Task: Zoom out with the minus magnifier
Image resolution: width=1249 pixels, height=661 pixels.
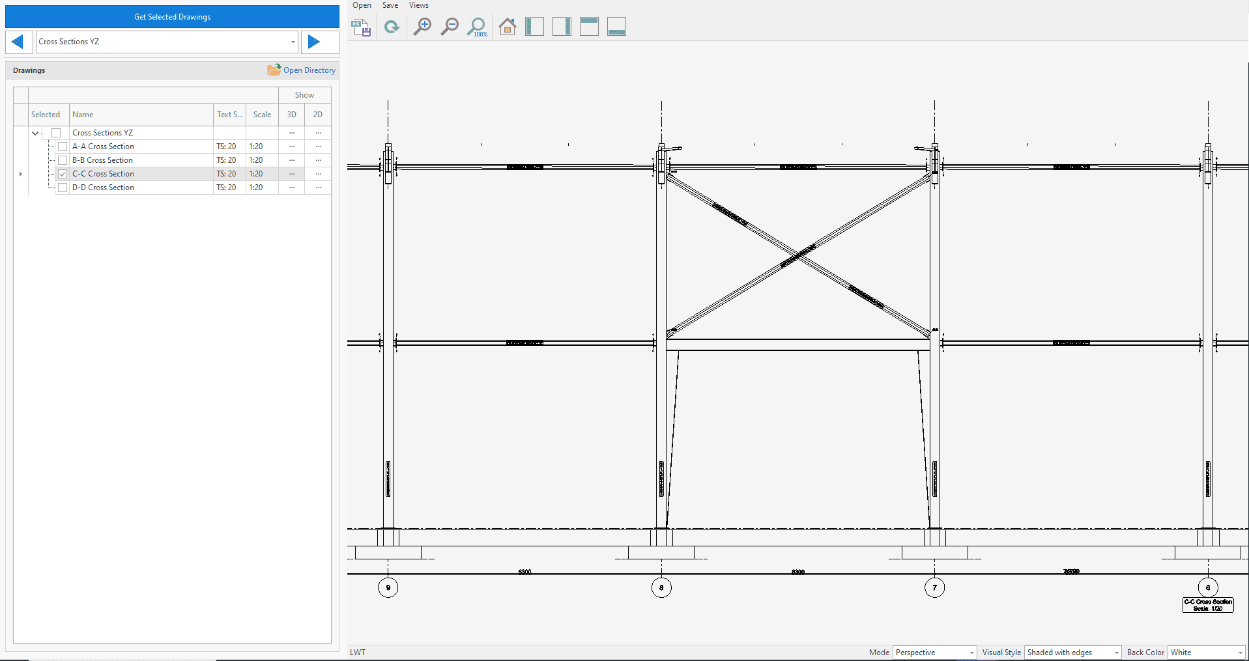Action: click(x=450, y=27)
